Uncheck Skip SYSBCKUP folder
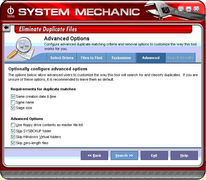 [x=13, y=131]
